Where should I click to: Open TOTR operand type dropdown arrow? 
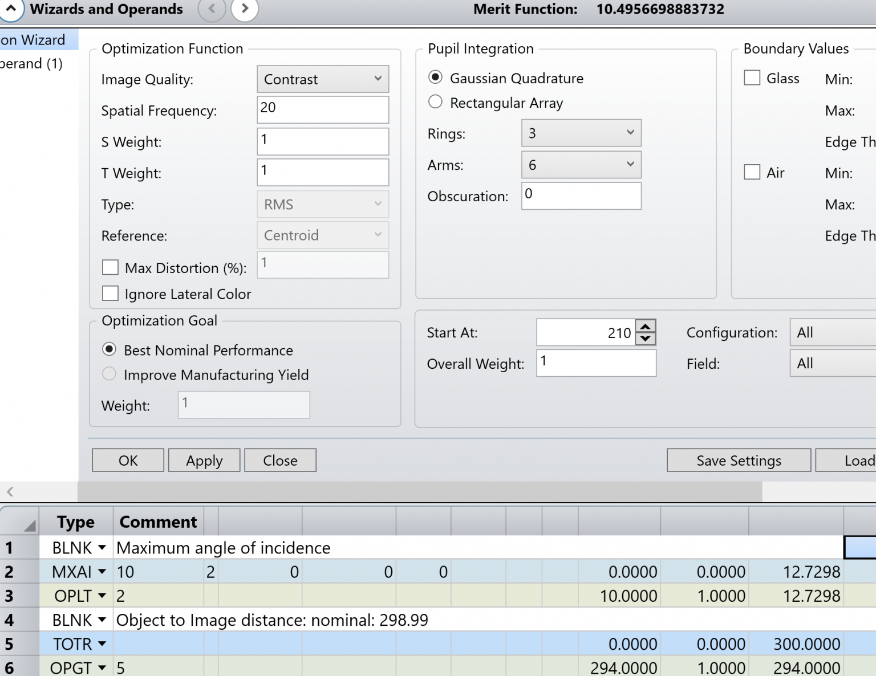[102, 644]
